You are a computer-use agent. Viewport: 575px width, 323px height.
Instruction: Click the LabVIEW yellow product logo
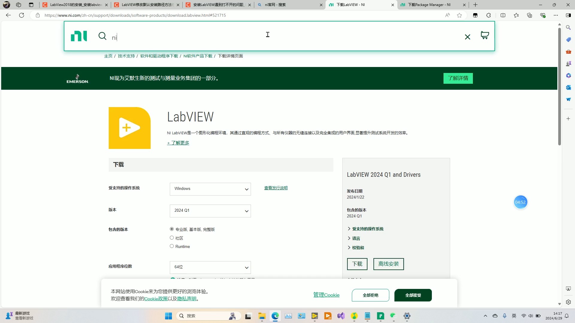(x=130, y=128)
